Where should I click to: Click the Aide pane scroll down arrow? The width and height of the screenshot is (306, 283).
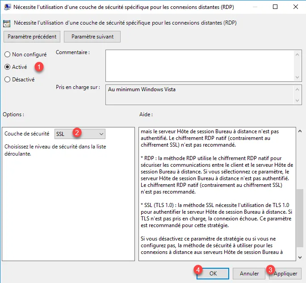pos(300,257)
